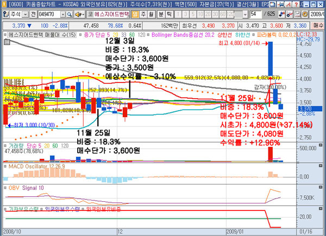Open the stock code 049470 dropdown arrow
The width and height of the screenshot is (326, 236).
pyautogui.click(x=63, y=14)
